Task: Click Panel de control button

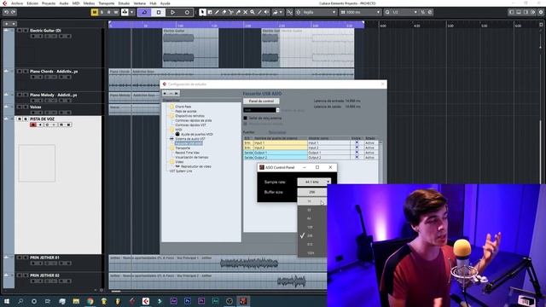Action: pyautogui.click(x=261, y=101)
